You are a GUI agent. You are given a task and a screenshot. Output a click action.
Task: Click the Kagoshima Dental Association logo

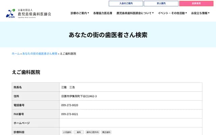[28, 13]
